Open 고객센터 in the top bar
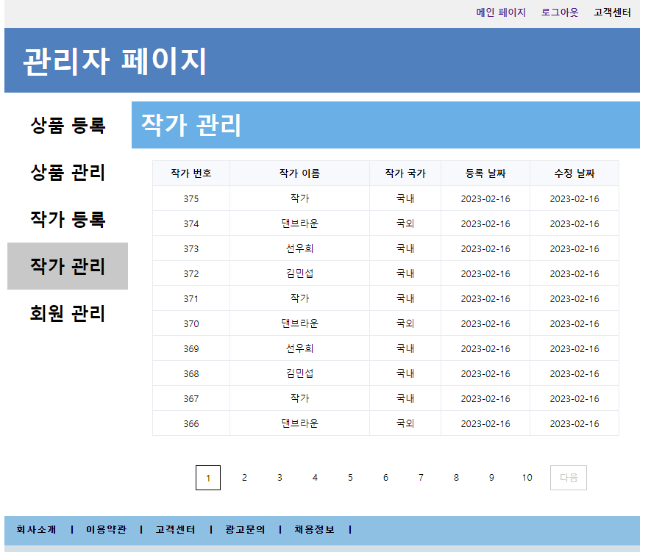This screenshot has height=552, width=648. (612, 12)
